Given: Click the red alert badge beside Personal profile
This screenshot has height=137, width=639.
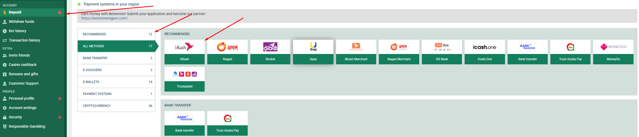Looking at the screenshot, I should tap(60, 99).
